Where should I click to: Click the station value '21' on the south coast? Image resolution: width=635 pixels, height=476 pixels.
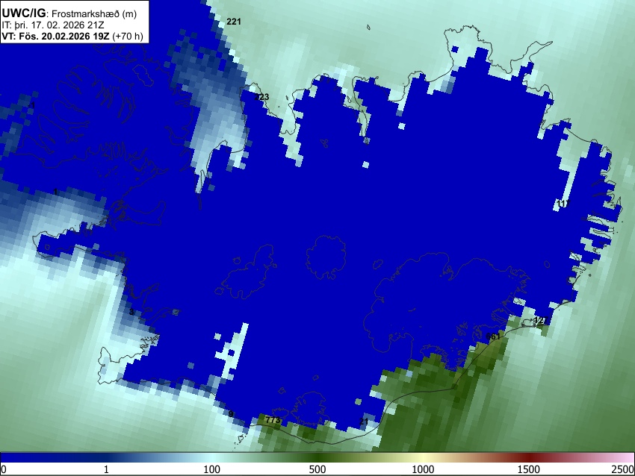[364, 422]
